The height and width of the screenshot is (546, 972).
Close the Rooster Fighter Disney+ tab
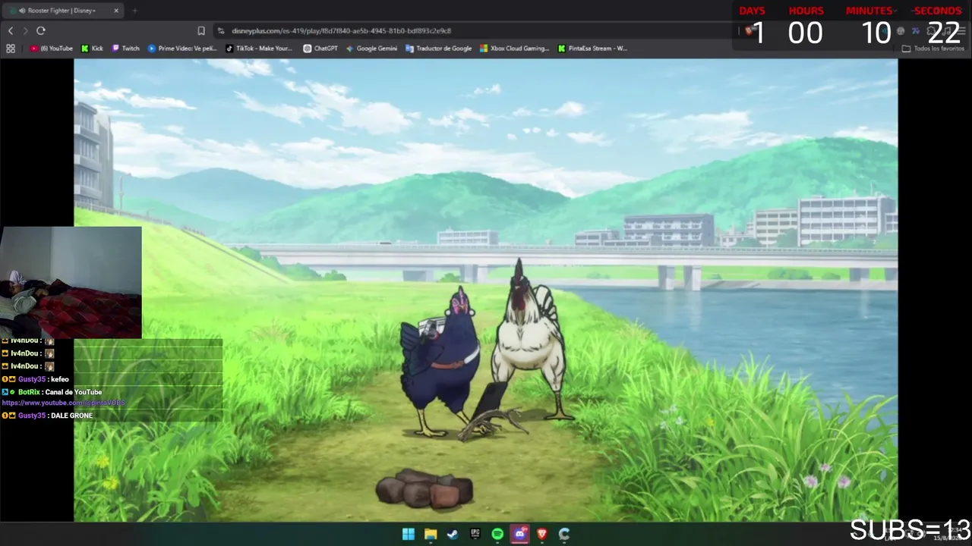click(116, 11)
